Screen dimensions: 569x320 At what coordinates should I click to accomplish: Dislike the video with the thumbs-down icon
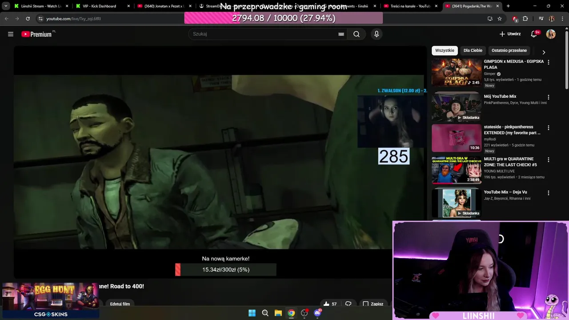pyautogui.click(x=349, y=304)
